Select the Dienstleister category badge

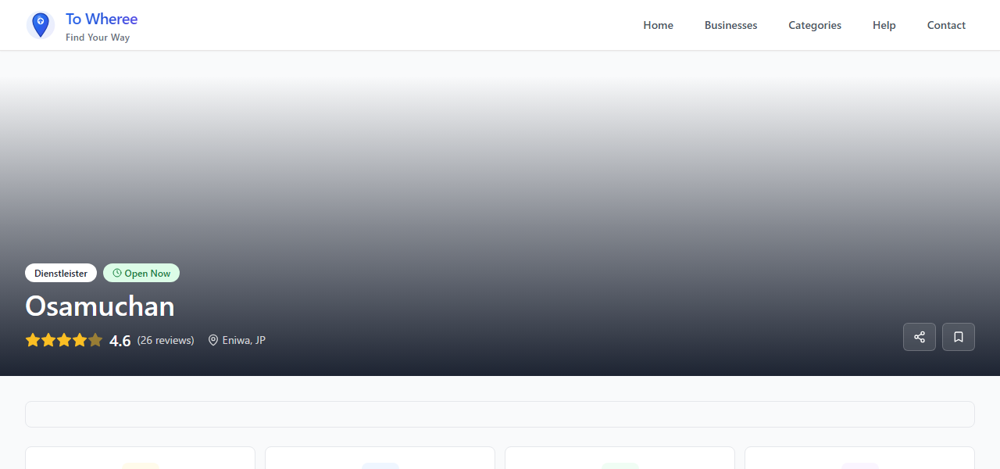pyautogui.click(x=61, y=273)
